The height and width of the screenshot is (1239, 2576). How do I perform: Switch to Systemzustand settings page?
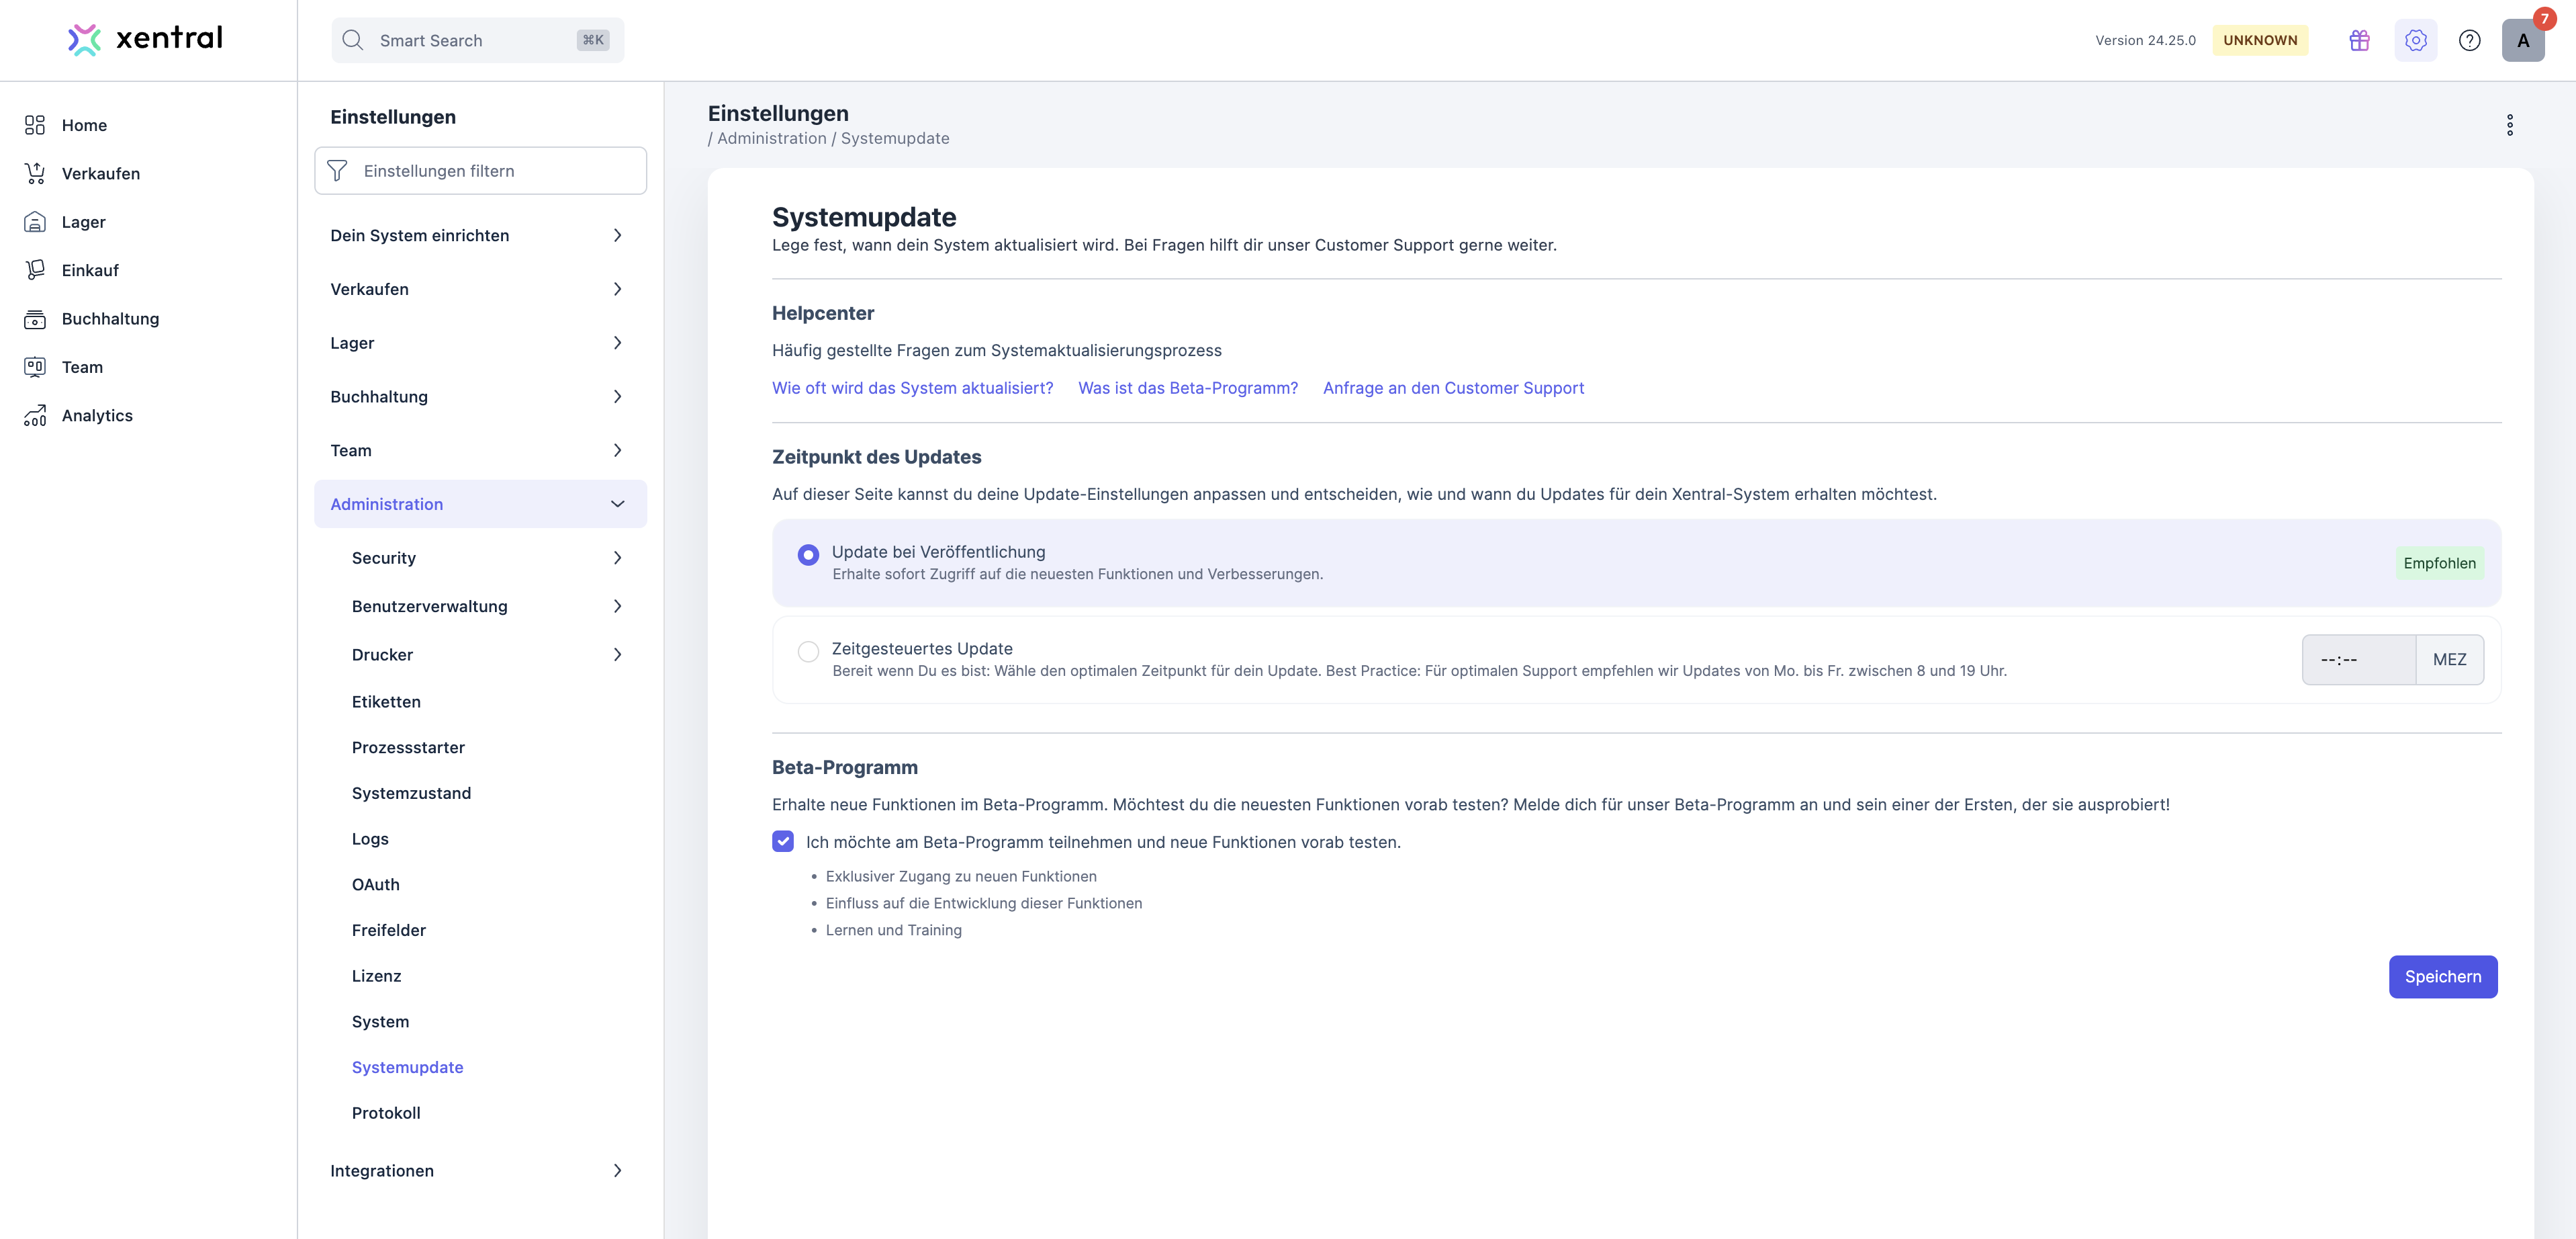tap(411, 793)
